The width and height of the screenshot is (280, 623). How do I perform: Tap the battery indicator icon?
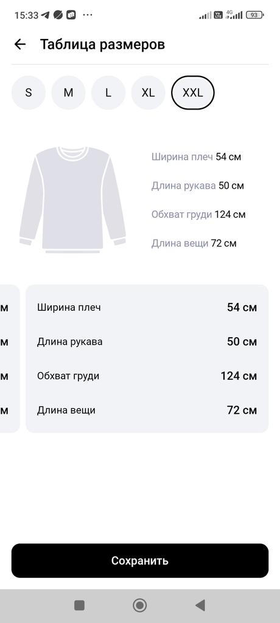tap(255, 15)
